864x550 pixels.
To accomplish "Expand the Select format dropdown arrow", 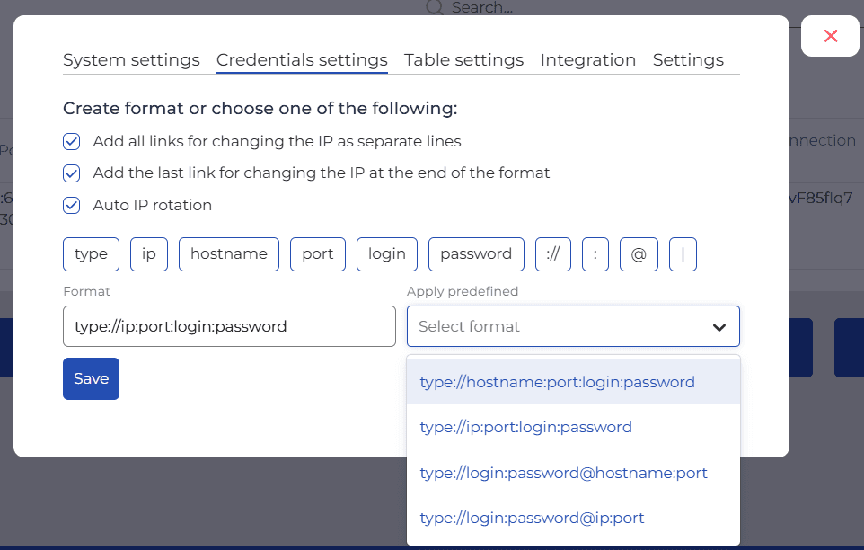I will [x=719, y=327].
